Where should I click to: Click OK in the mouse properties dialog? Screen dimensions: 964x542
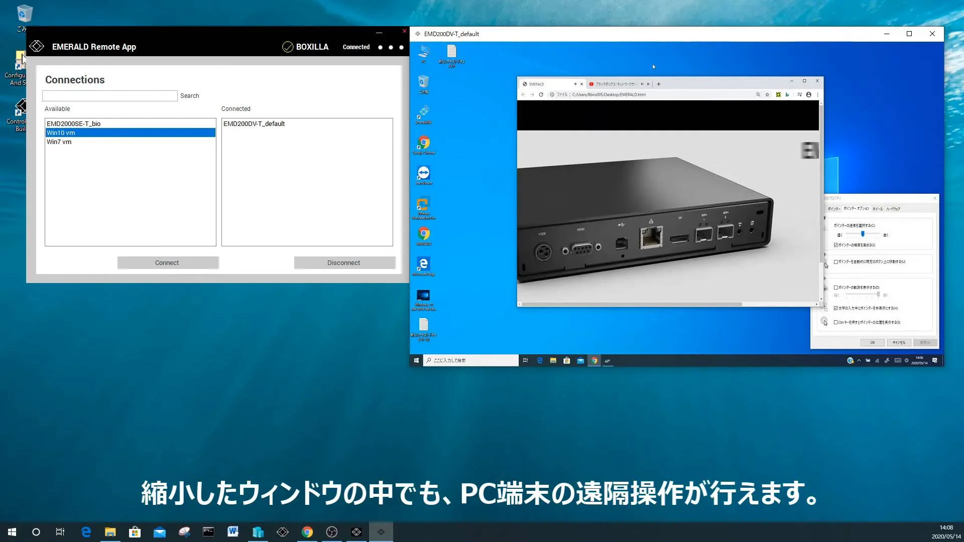pyautogui.click(x=873, y=342)
